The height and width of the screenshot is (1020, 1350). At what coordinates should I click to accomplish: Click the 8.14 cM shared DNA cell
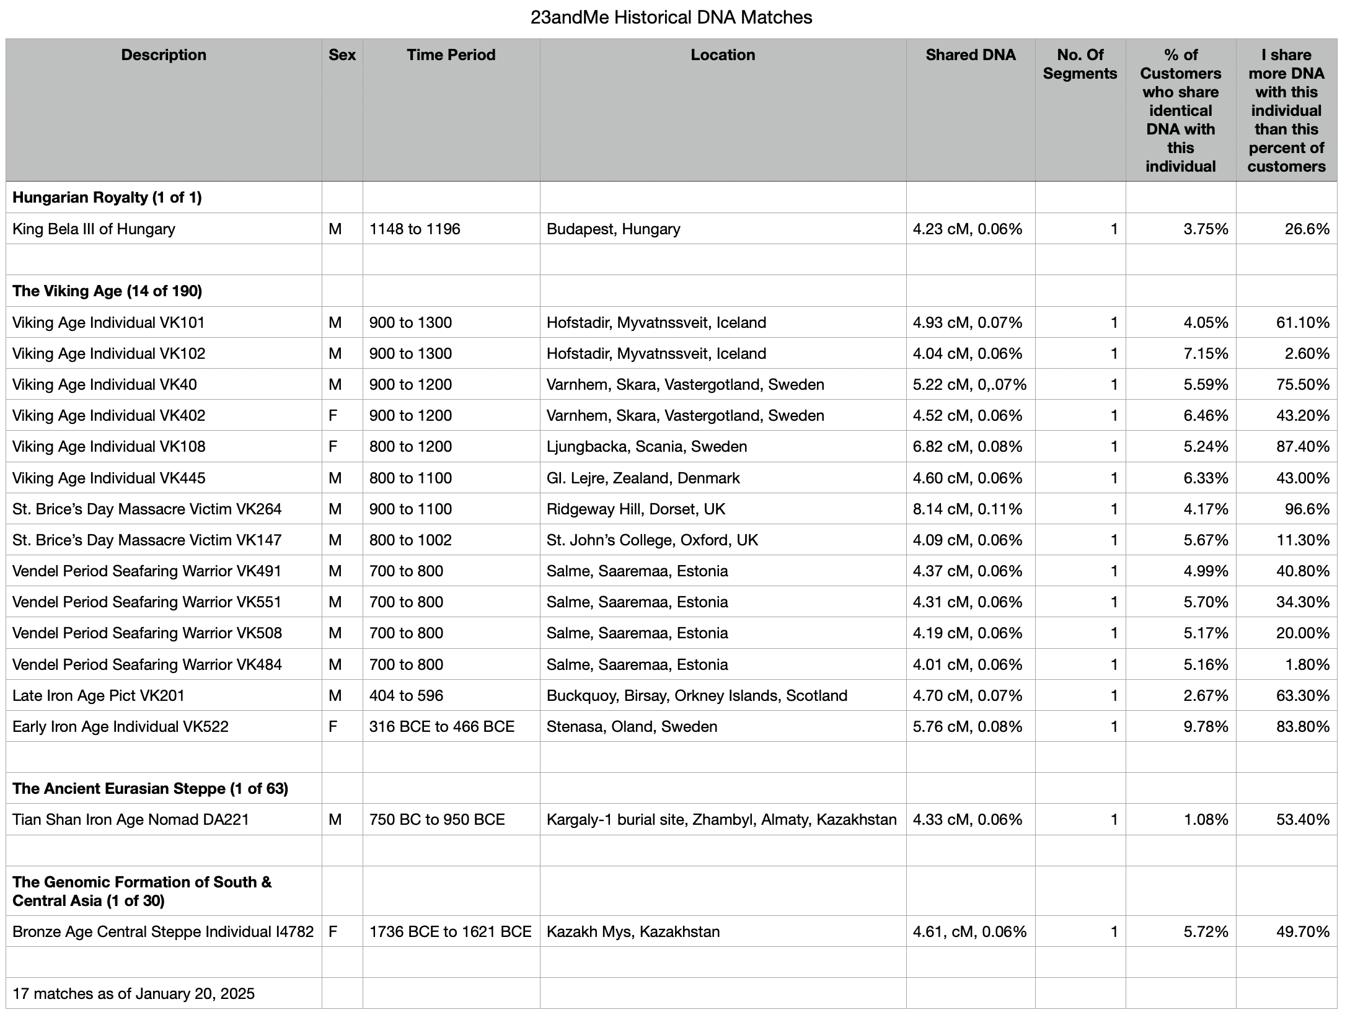(x=967, y=509)
